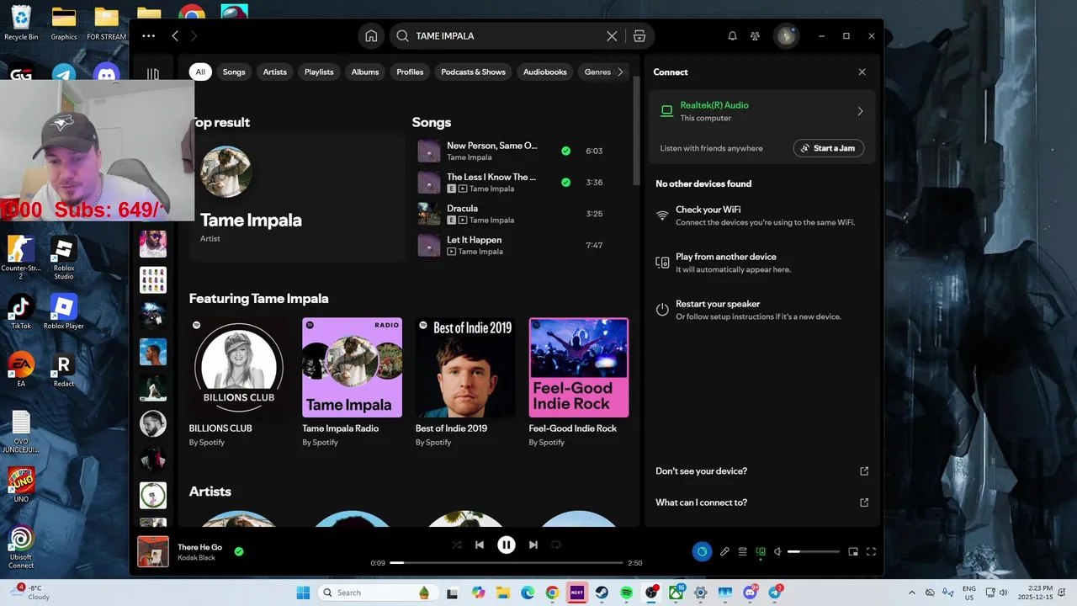Play the song Let It Happen

[x=474, y=240]
